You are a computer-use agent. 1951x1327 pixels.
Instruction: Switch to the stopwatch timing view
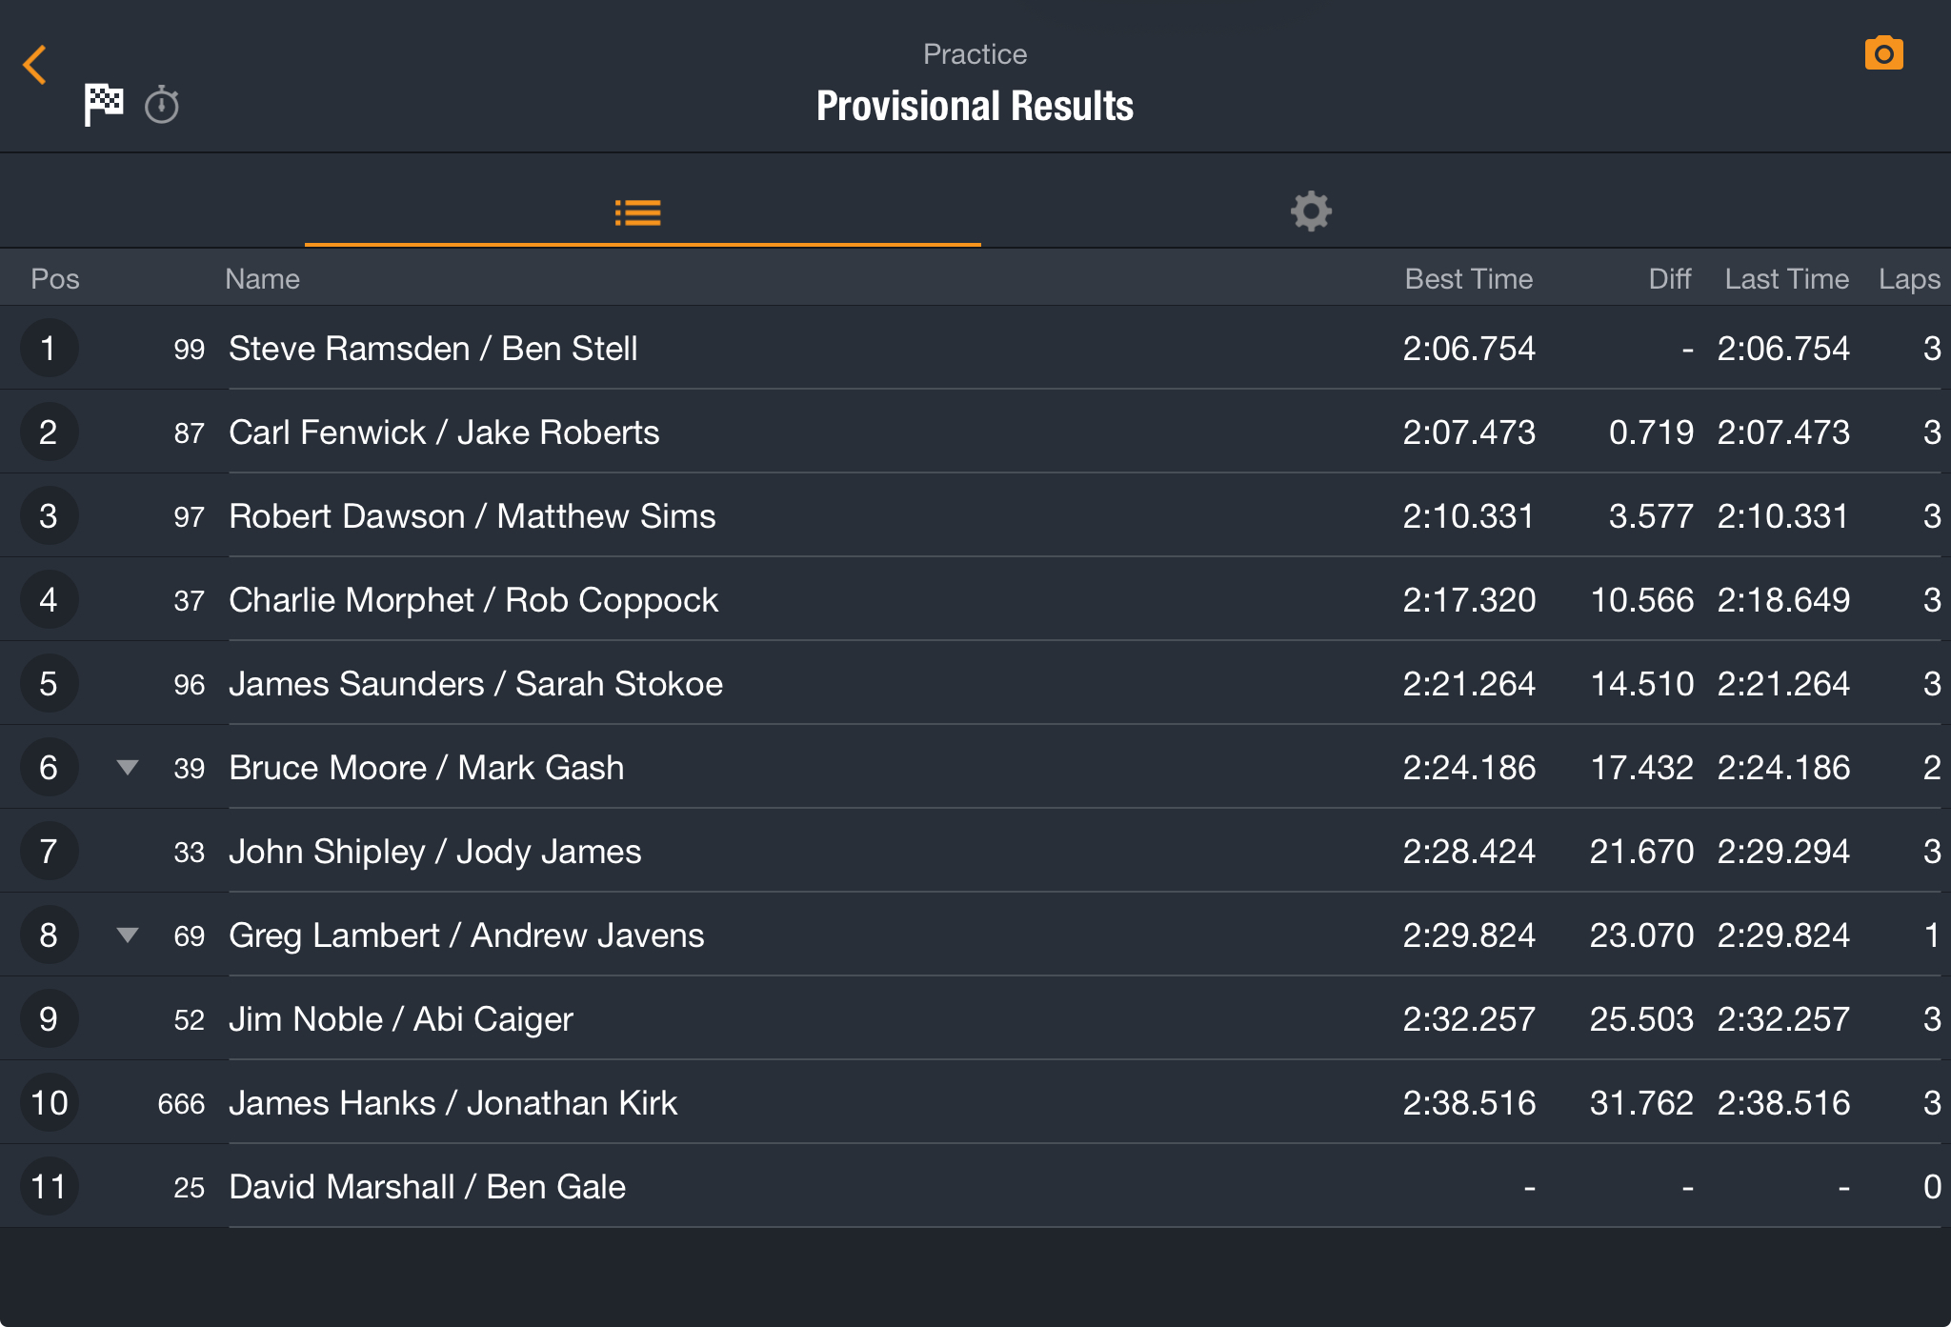162,105
